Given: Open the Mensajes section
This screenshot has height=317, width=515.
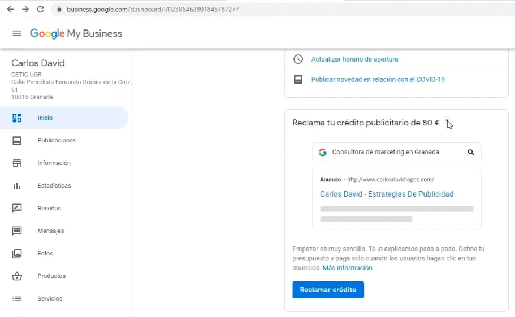Looking at the screenshot, I should [x=50, y=231].
